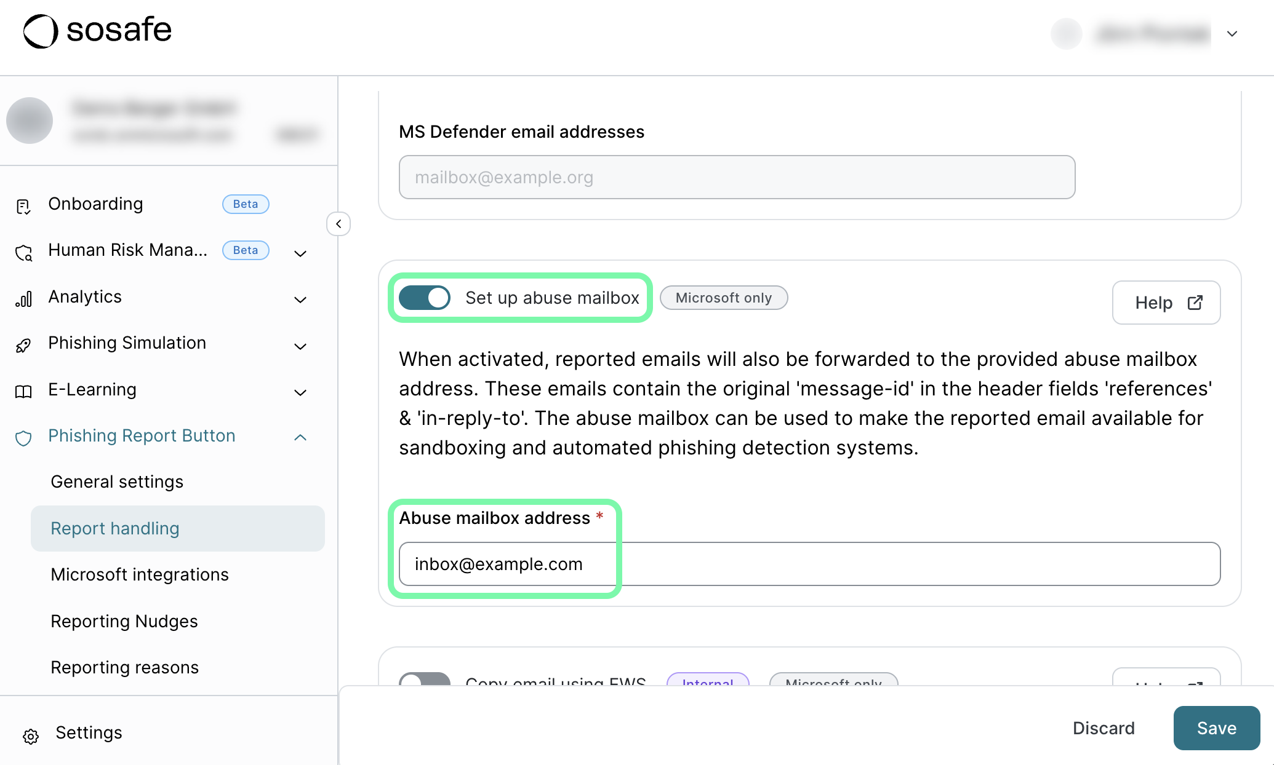Click the Phishing Report Button shield icon
The image size is (1274, 765).
click(x=23, y=438)
